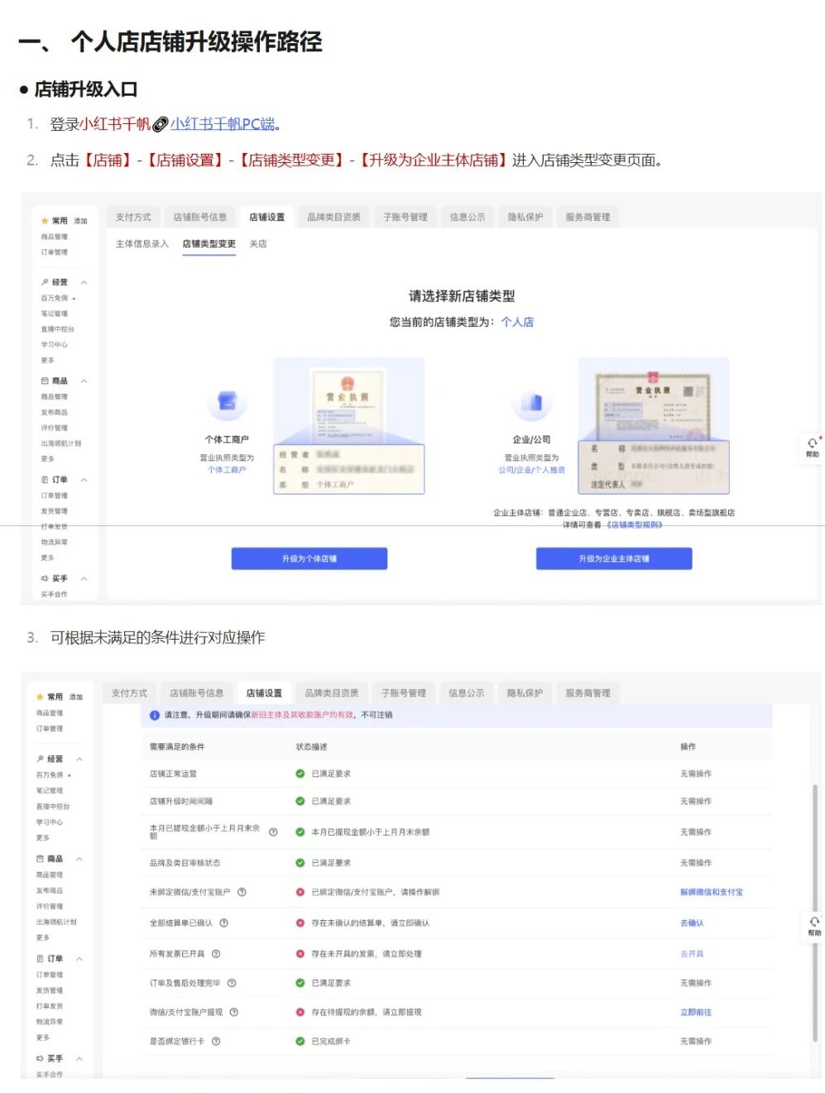
Task: Click the 企业/公司 building icon
Action: (x=531, y=403)
